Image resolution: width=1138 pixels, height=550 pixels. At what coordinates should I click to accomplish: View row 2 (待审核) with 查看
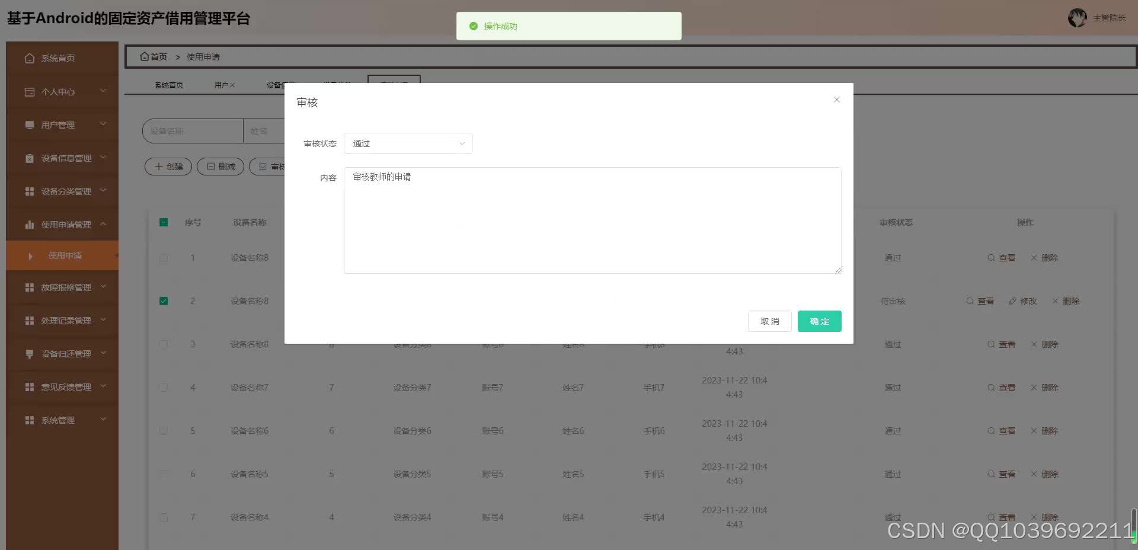[980, 301]
